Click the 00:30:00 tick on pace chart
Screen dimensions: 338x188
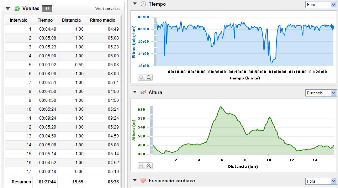click(x=217, y=72)
